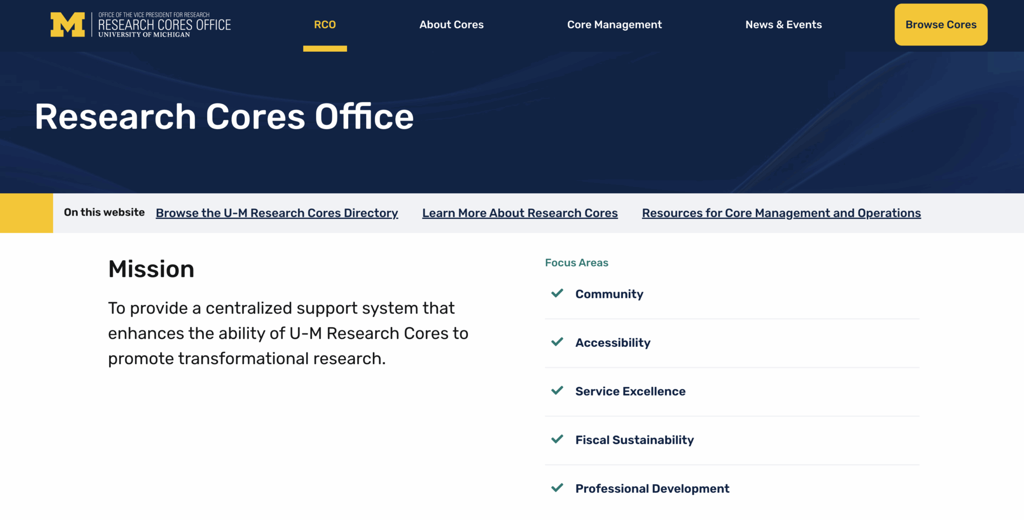Click the Focus Areas heading
The height and width of the screenshot is (520, 1024).
point(577,263)
